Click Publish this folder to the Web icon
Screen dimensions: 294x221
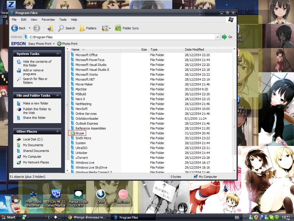coord(19,109)
